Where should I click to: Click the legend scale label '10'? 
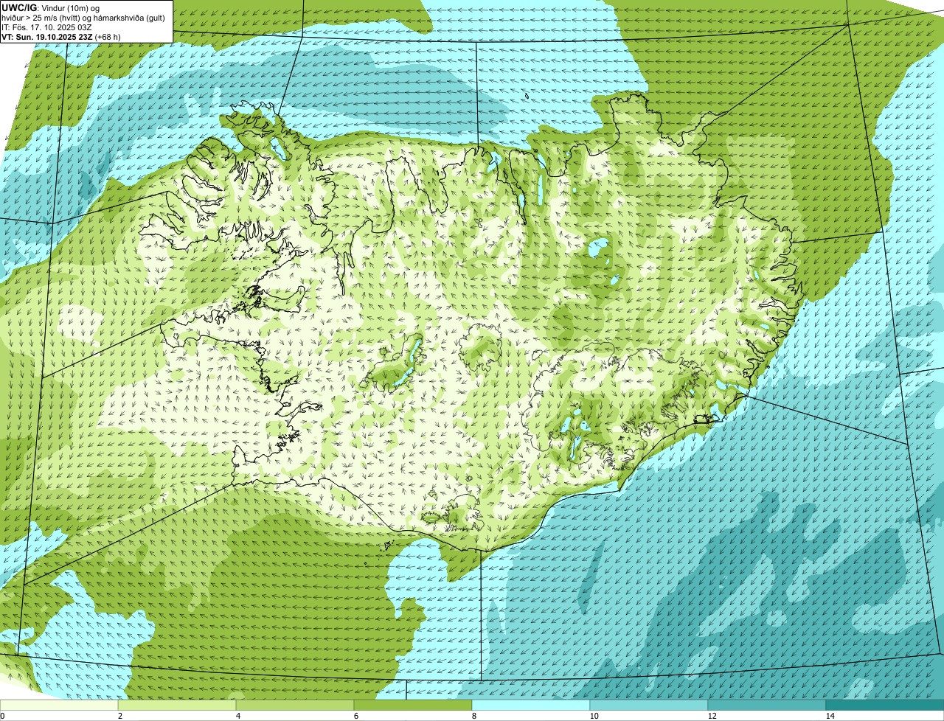594,716
